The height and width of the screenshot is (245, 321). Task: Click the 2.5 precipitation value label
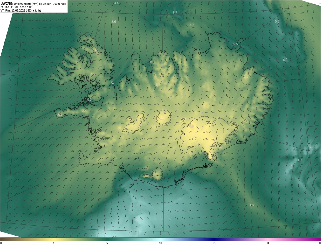[x=85, y=111]
